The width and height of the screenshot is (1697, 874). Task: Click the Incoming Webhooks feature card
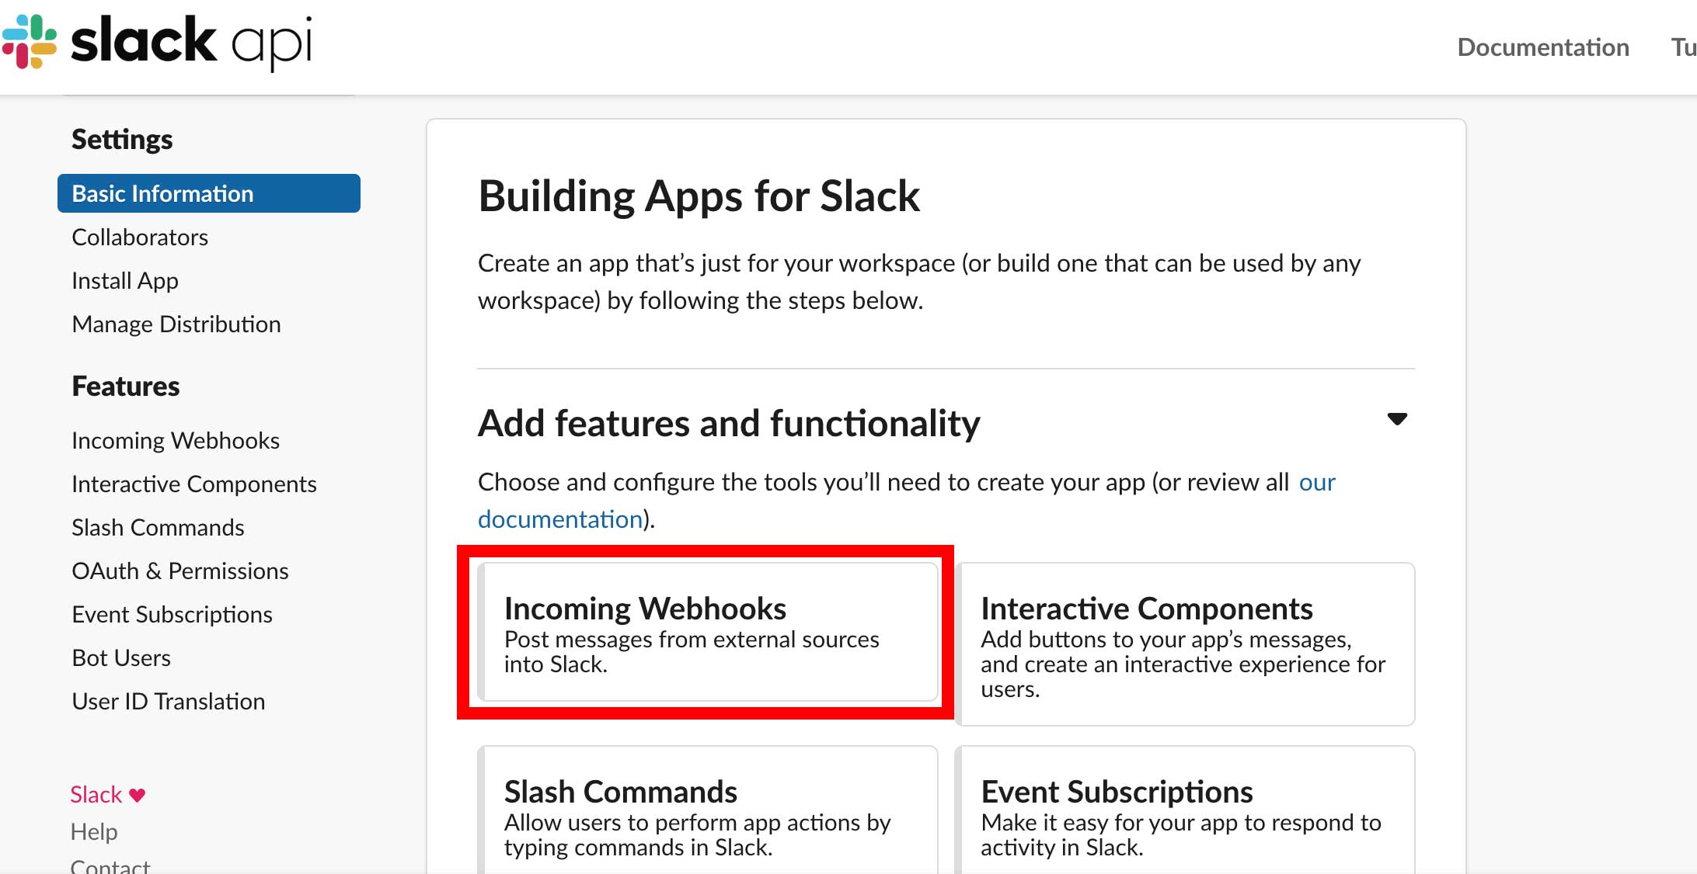pos(708,633)
